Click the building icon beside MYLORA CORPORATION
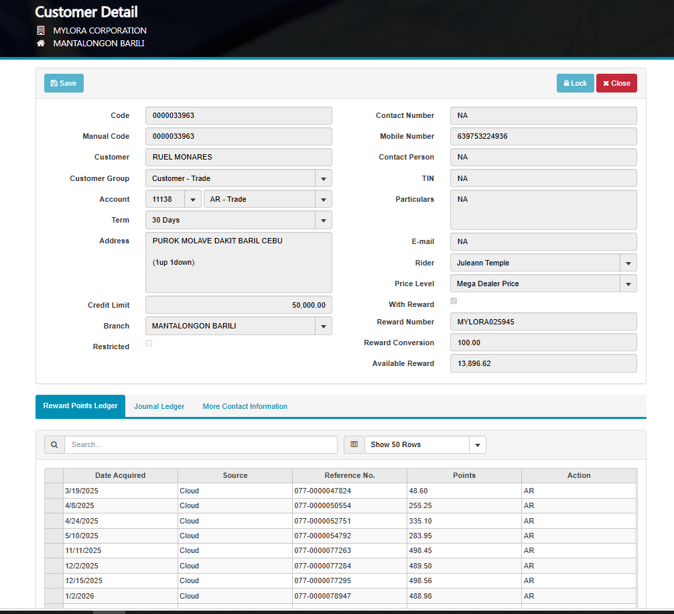This screenshot has height=614, width=674. [x=41, y=31]
